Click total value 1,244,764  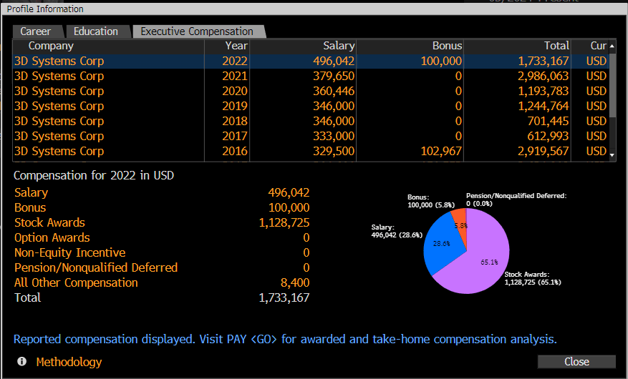(543, 107)
